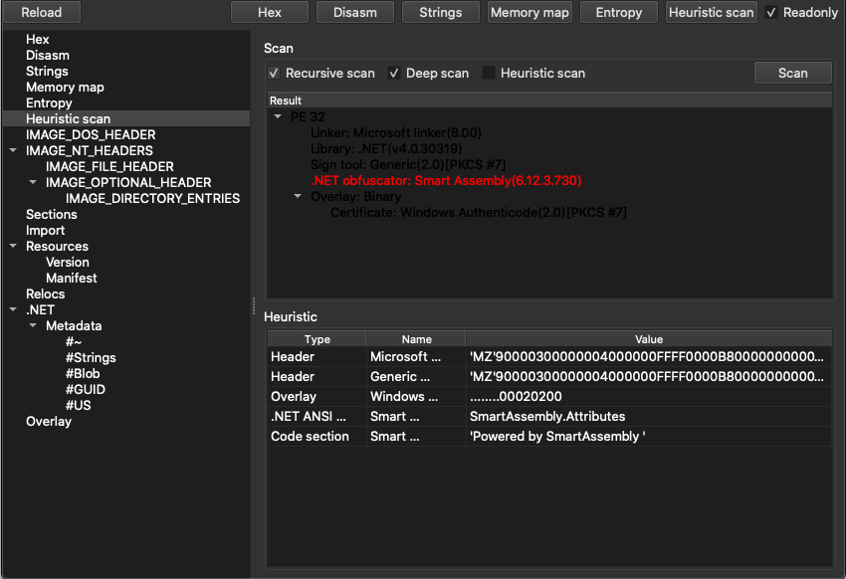
Task: Select the Metadata tree item
Action: (x=74, y=325)
